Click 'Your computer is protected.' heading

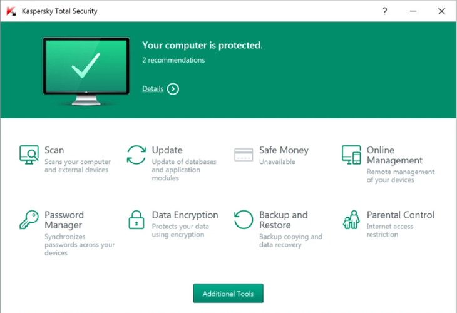(x=202, y=45)
